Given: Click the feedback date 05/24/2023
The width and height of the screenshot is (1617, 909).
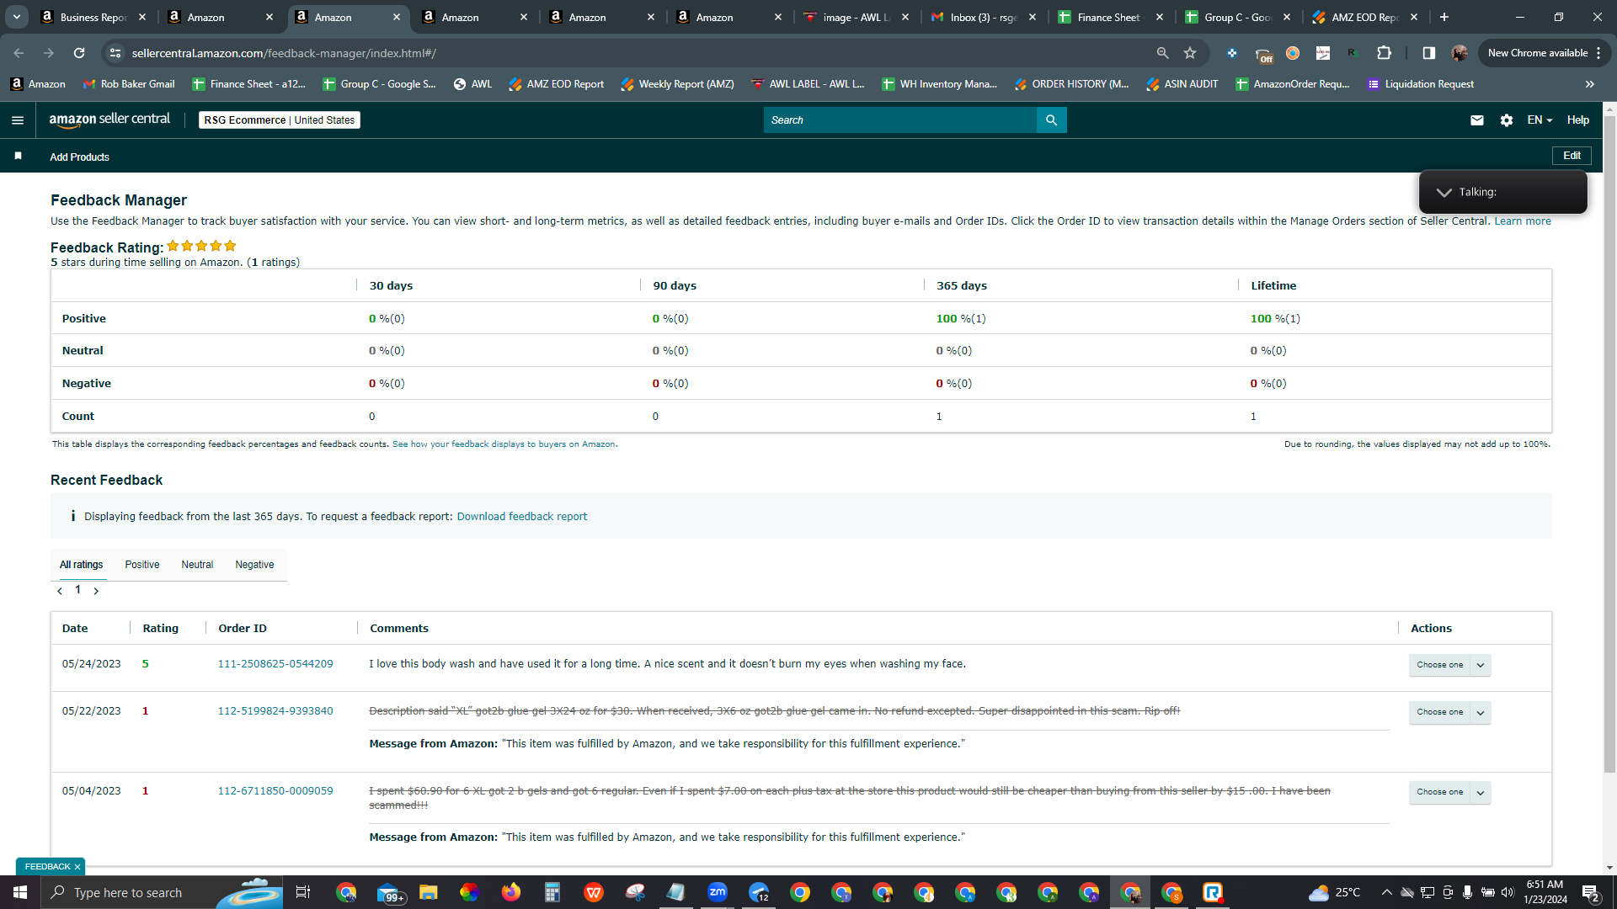Looking at the screenshot, I should click(91, 664).
